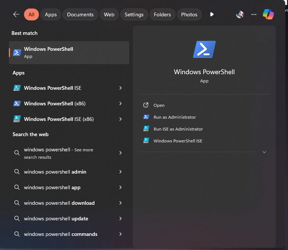The height and width of the screenshot is (250, 288).
Task: Expand 'windows powershell admin' chevron
Action: click(x=120, y=172)
